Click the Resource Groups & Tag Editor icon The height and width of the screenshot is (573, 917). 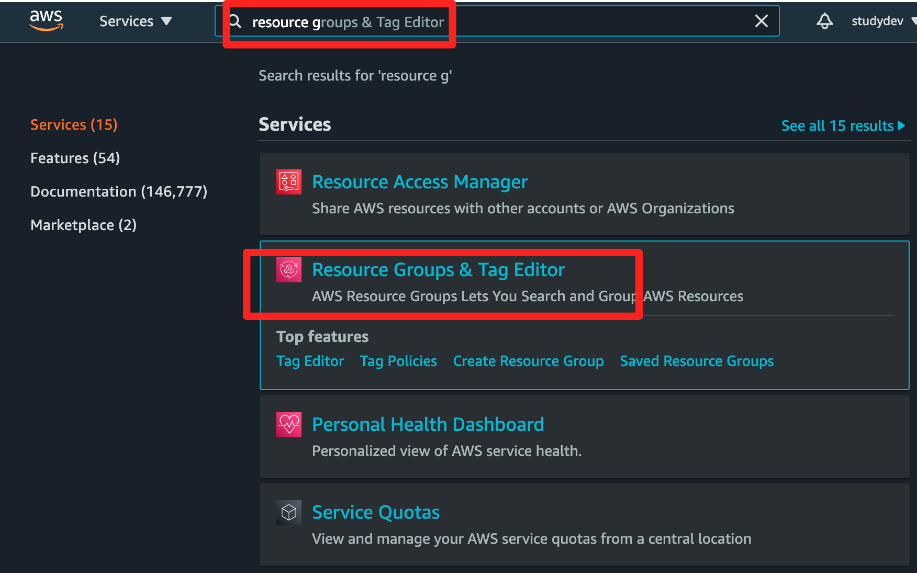tap(289, 270)
